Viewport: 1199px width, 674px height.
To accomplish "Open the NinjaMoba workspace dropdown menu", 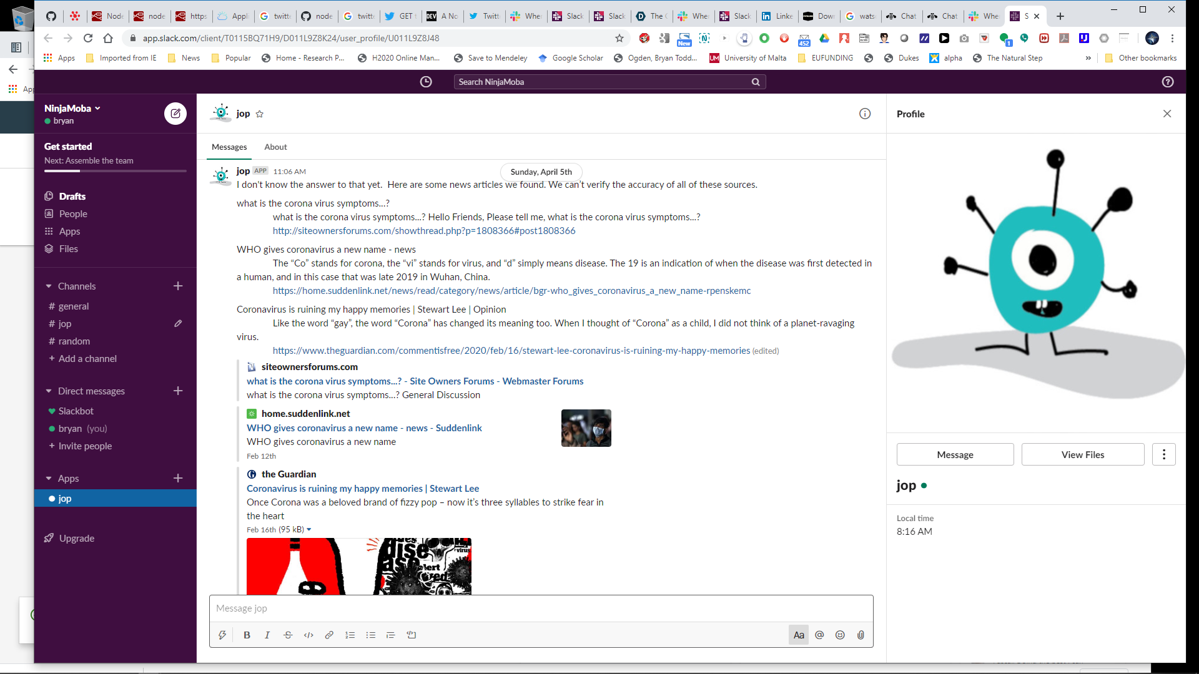I will 72,108.
